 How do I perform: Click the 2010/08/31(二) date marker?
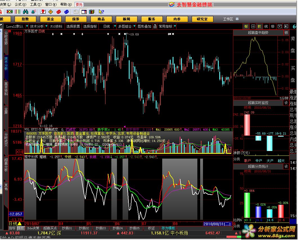(x=218, y=224)
